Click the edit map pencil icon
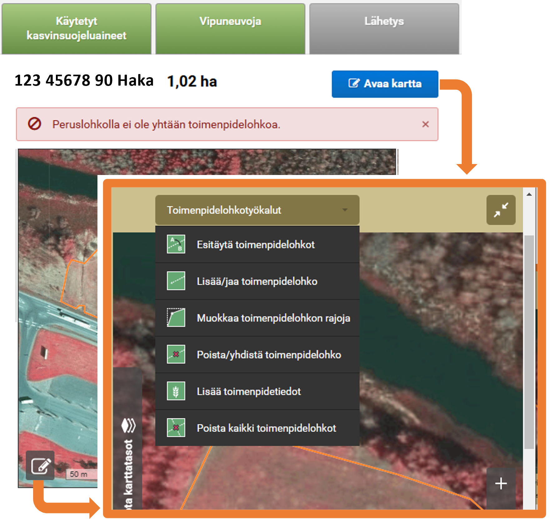Viewport: 551px width, 519px height. click(40, 466)
